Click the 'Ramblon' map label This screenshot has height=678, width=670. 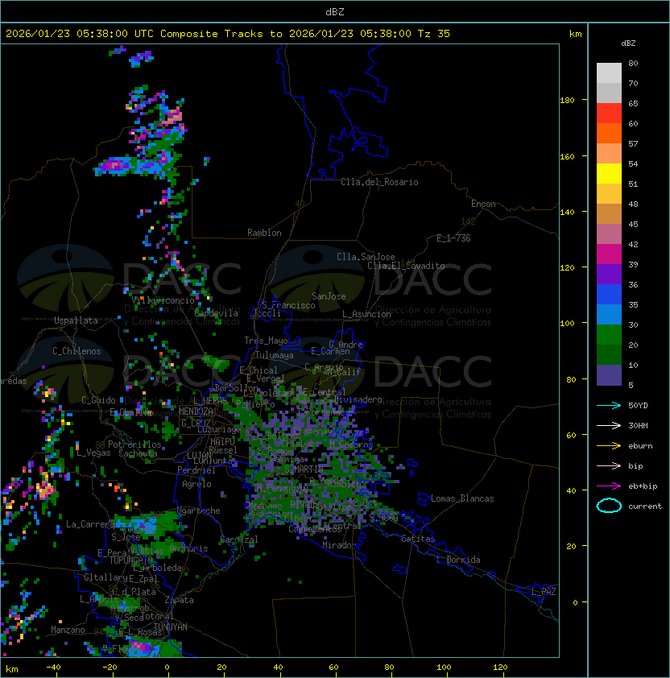pos(264,233)
